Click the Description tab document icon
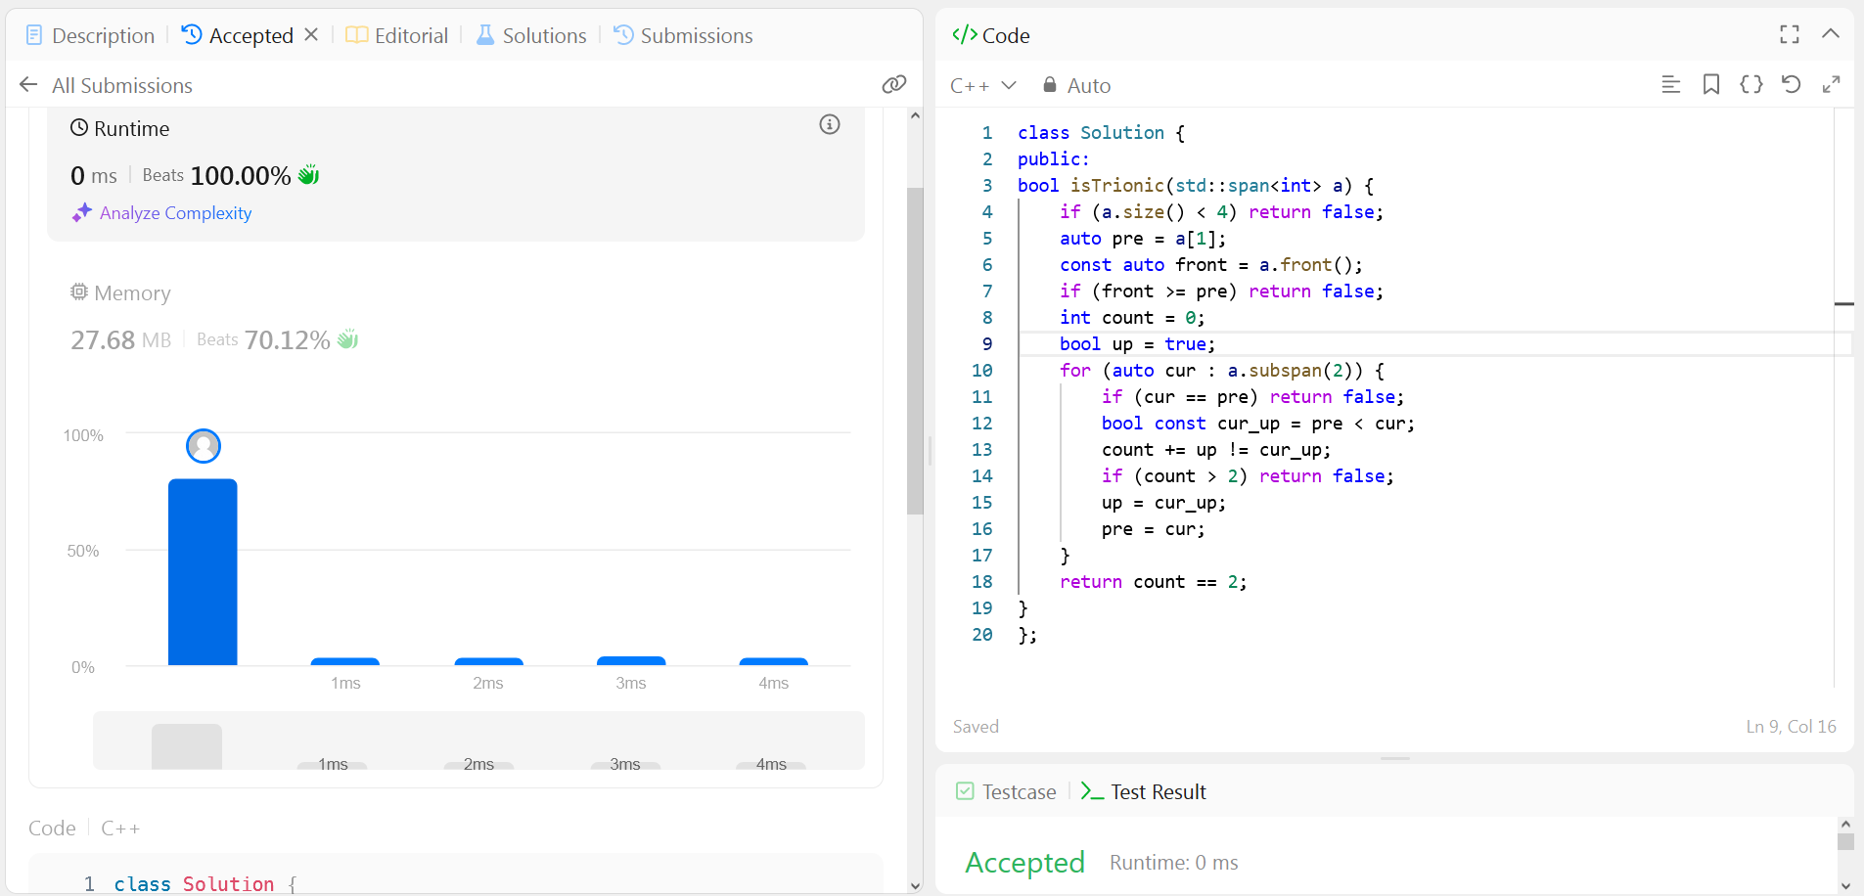This screenshot has width=1864, height=896. (x=34, y=35)
